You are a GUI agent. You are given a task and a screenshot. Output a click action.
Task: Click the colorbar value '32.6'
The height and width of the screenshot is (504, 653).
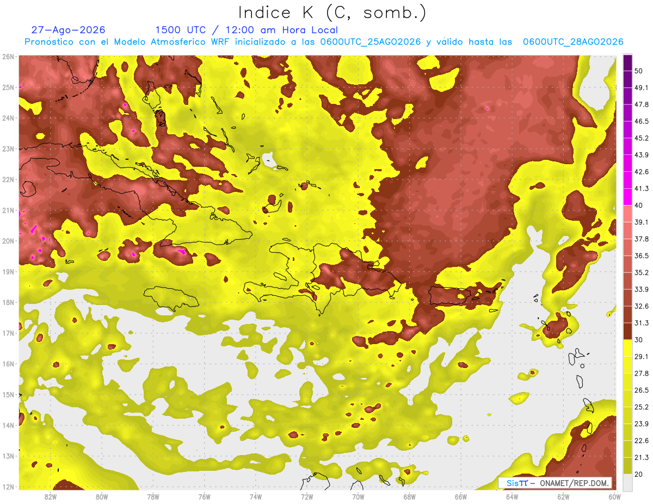pos(642,306)
